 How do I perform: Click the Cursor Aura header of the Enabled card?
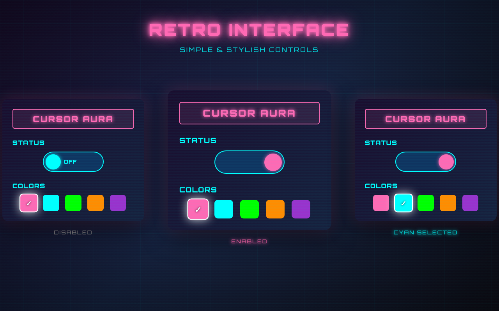pyautogui.click(x=249, y=113)
